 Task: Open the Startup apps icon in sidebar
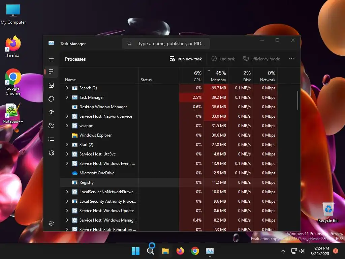[51, 112]
